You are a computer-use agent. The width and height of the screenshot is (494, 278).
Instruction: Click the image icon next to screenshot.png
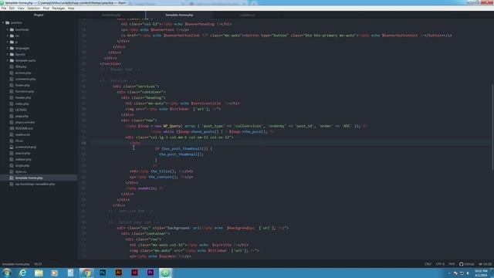tap(12, 147)
